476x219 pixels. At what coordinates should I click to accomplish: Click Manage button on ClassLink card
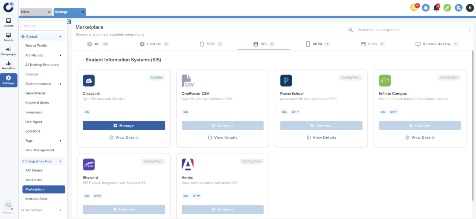pyautogui.click(x=124, y=126)
